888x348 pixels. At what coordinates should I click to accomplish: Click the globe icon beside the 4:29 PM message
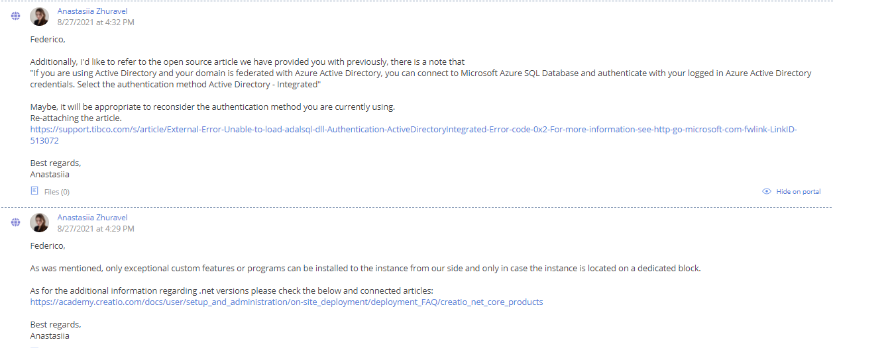point(15,223)
